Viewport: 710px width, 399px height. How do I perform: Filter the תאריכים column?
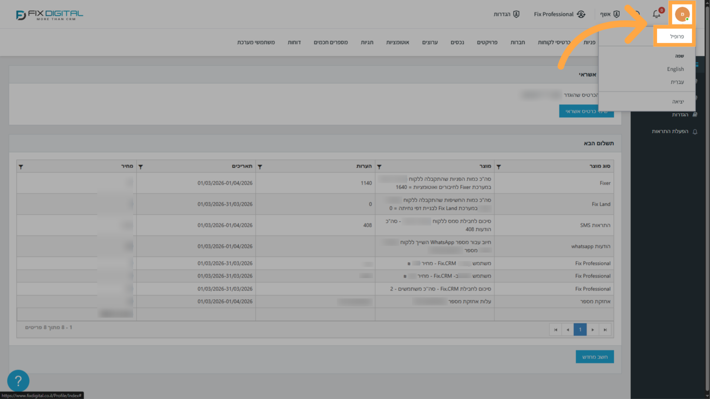141,167
